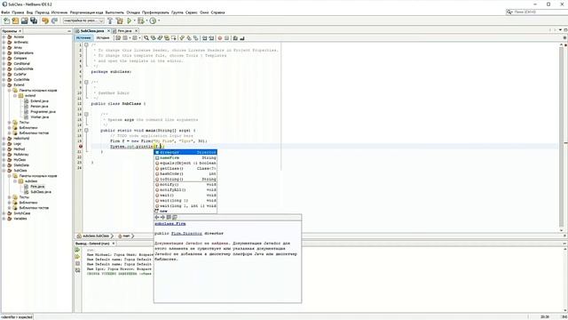Viewport: 568px width, 320px height.
Task: Close the SubClass.java editor tab
Action: (108, 31)
